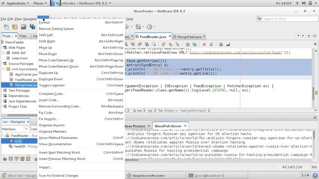319x179 pixels.
Task: Toggle show fields filter in Navigator
Action: 10,159
